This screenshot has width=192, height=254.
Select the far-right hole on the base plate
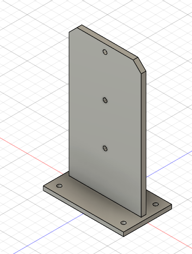156,204
